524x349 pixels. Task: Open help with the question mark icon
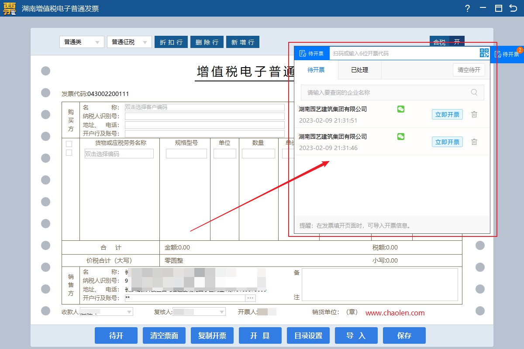(x=467, y=8)
